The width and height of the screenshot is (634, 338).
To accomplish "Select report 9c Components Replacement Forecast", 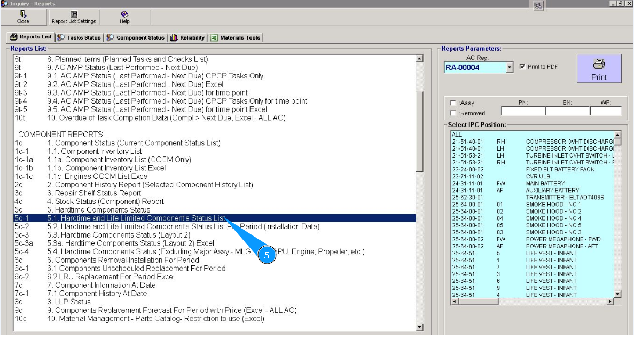I will (215, 310).
